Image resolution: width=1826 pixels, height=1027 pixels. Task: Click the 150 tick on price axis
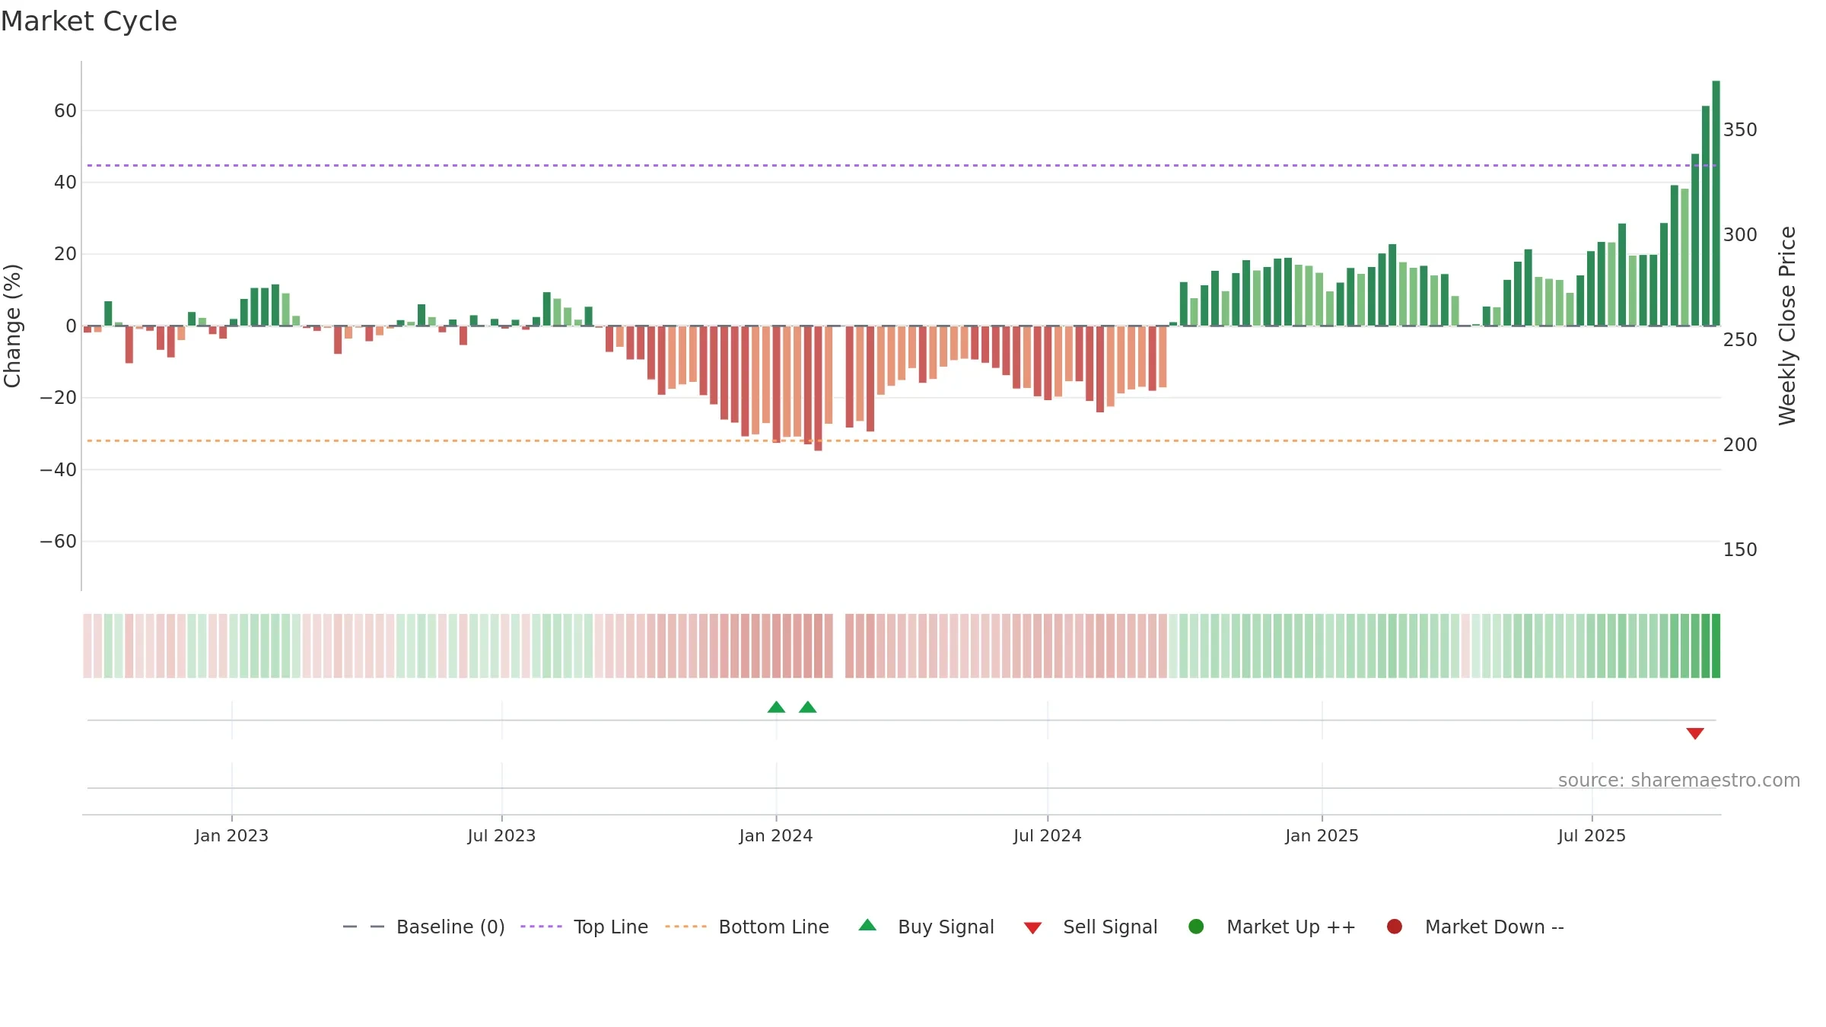tap(1740, 550)
